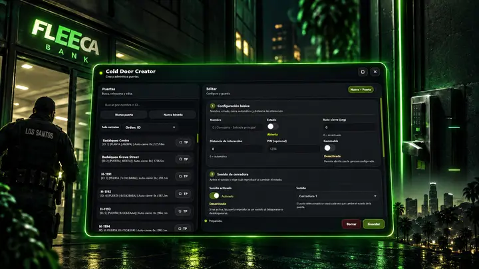479x269 pixels.
Task: Enable the Ganzuable lockpick switch
Action: point(329,148)
